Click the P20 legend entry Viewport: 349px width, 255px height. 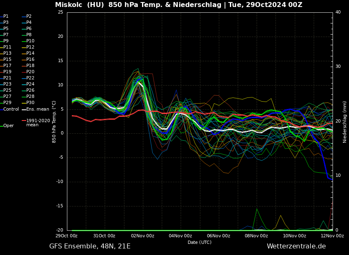tap(30, 72)
